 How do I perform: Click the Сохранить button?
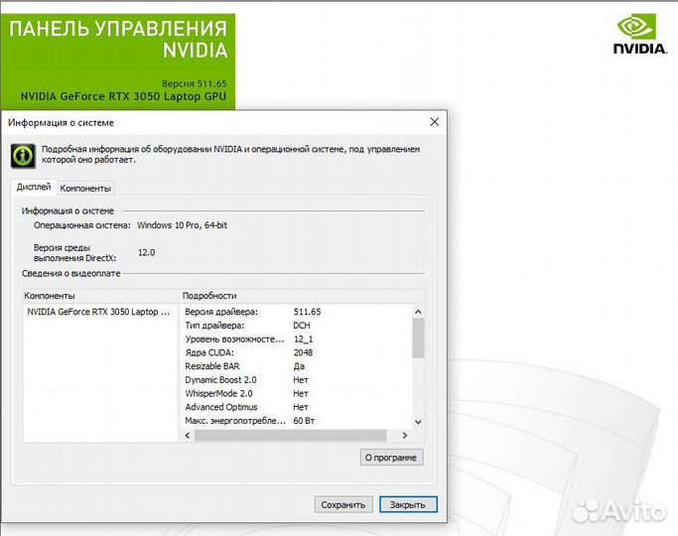(343, 504)
